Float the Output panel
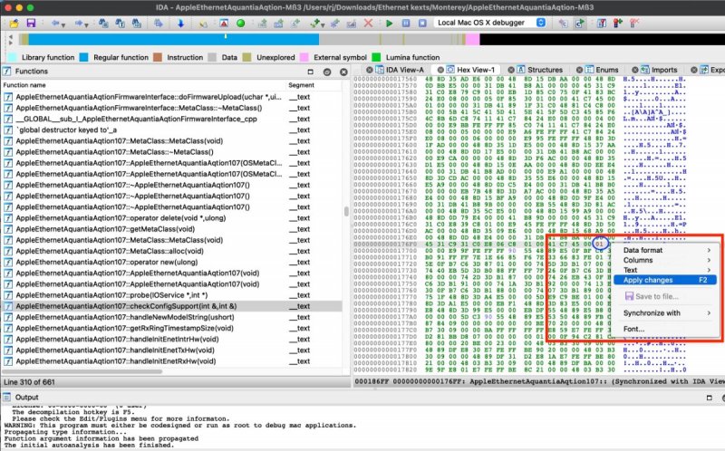Viewport: 725px width, 451px height. (x=710, y=398)
